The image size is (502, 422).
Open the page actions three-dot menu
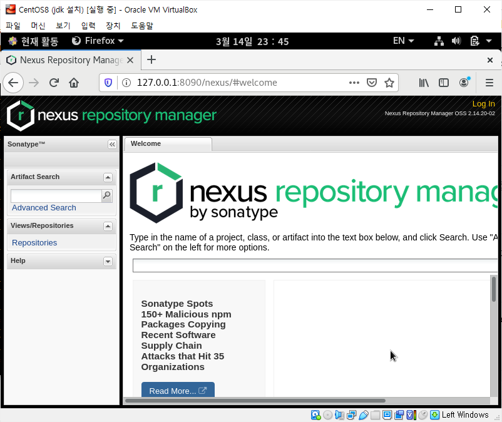click(354, 83)
